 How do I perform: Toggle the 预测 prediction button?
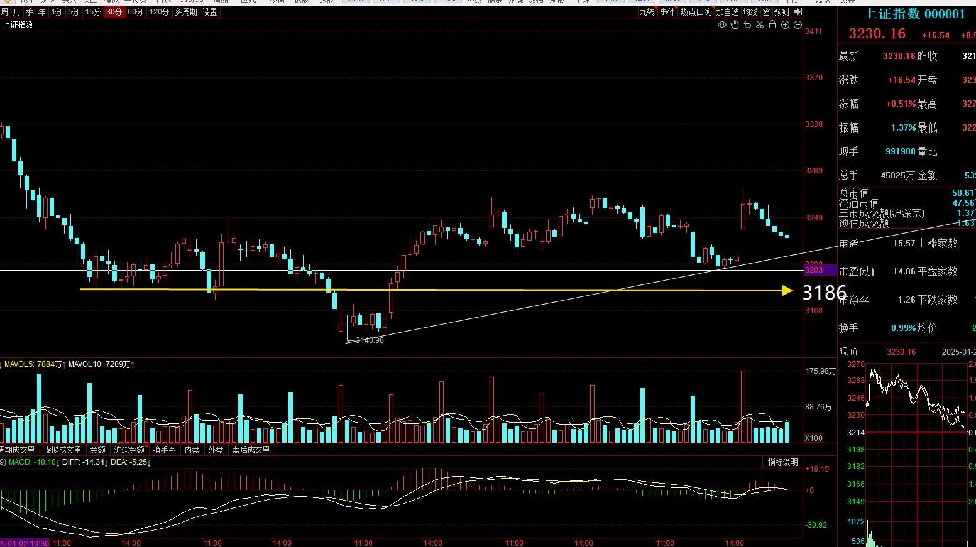click(x=782, y=12)
